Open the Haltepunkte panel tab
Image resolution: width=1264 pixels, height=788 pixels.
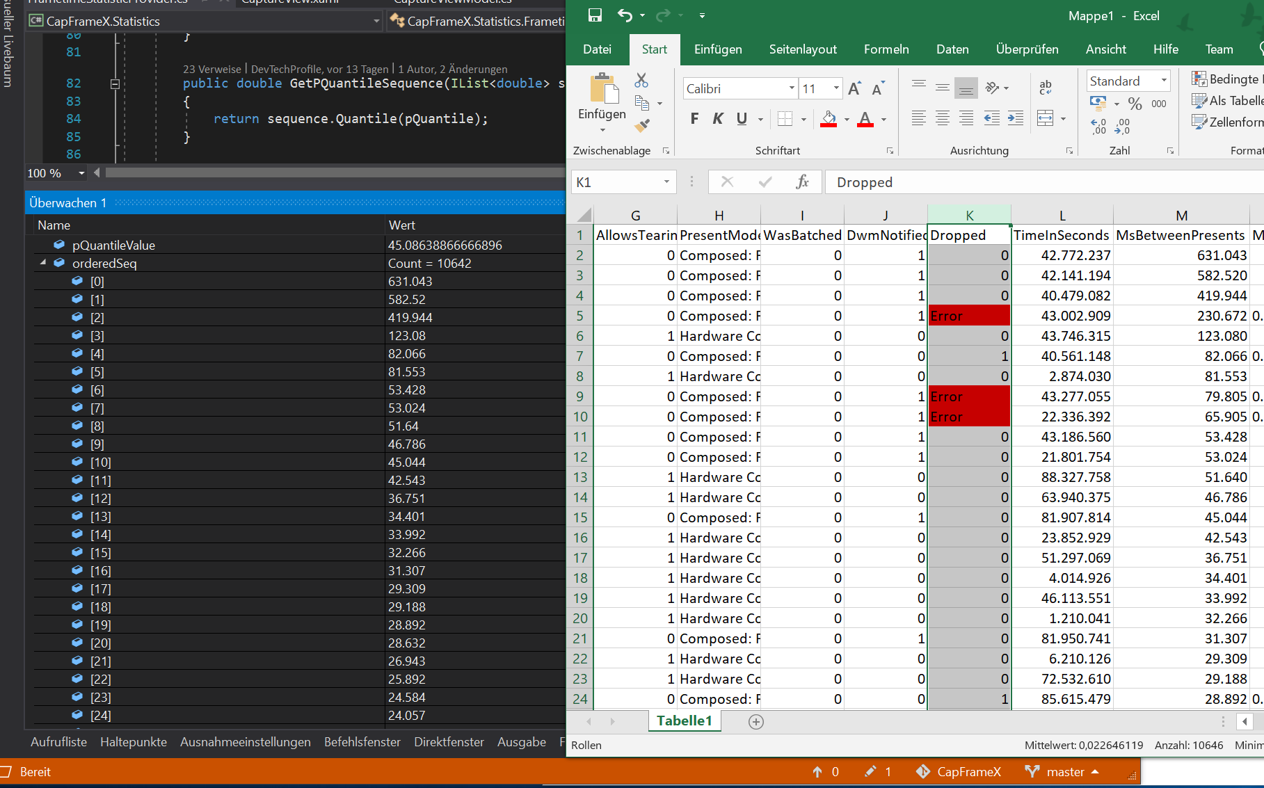coord(134,742)
